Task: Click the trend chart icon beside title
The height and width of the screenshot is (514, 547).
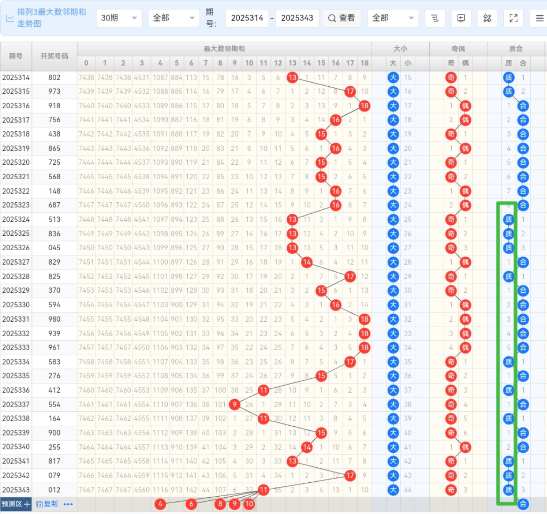Action: pos(10,19)
